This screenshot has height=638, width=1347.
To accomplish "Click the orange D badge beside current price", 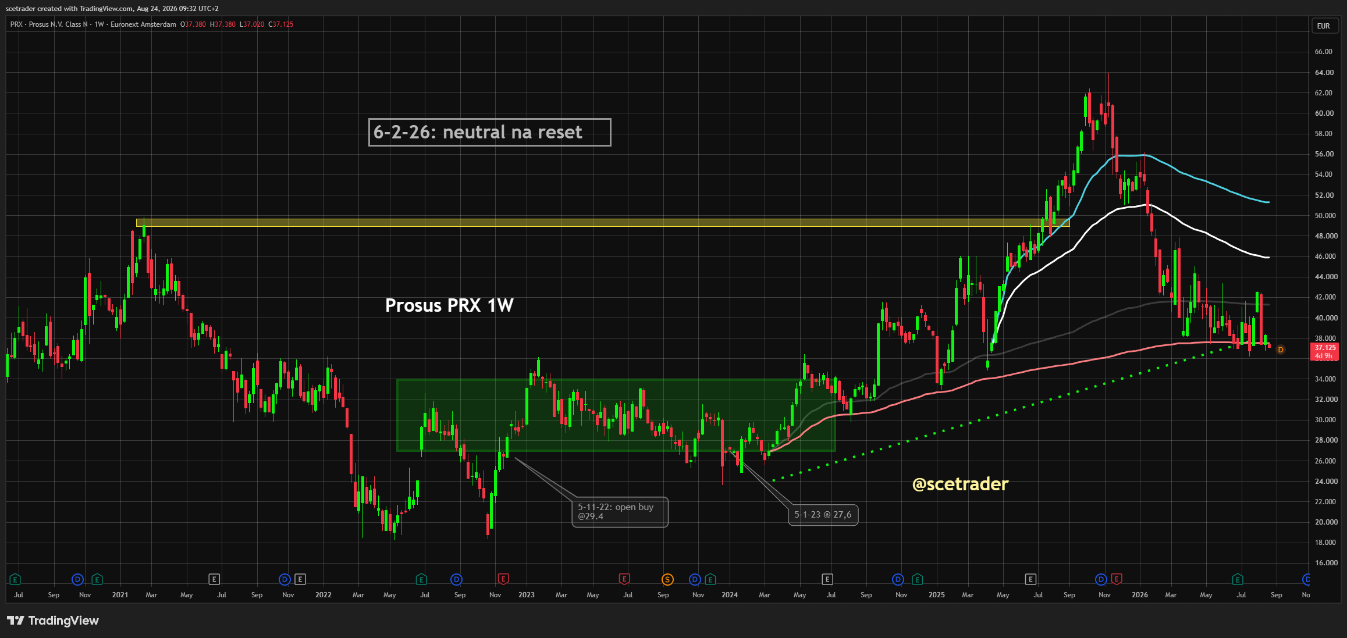I will [x=1281, y=350].
